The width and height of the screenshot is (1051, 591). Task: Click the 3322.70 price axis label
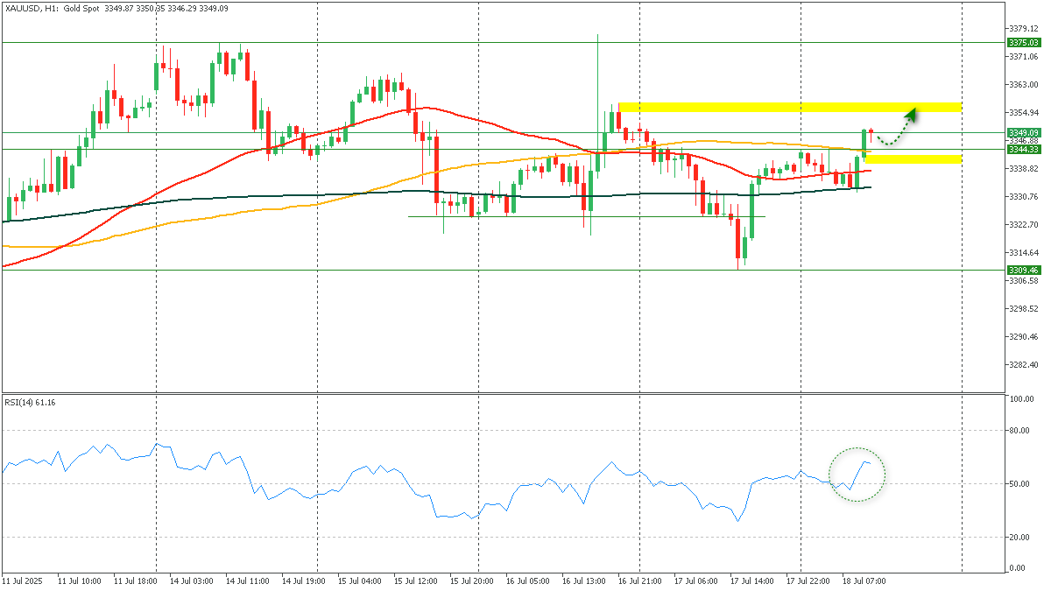point(1024,224)
